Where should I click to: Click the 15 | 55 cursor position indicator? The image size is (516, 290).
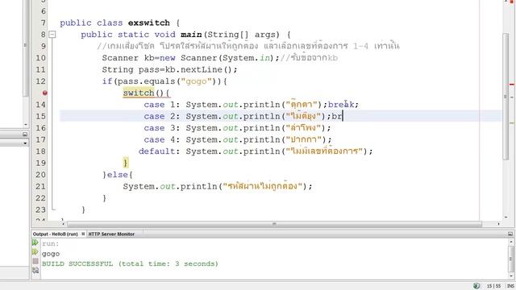[x=493, y=286]
